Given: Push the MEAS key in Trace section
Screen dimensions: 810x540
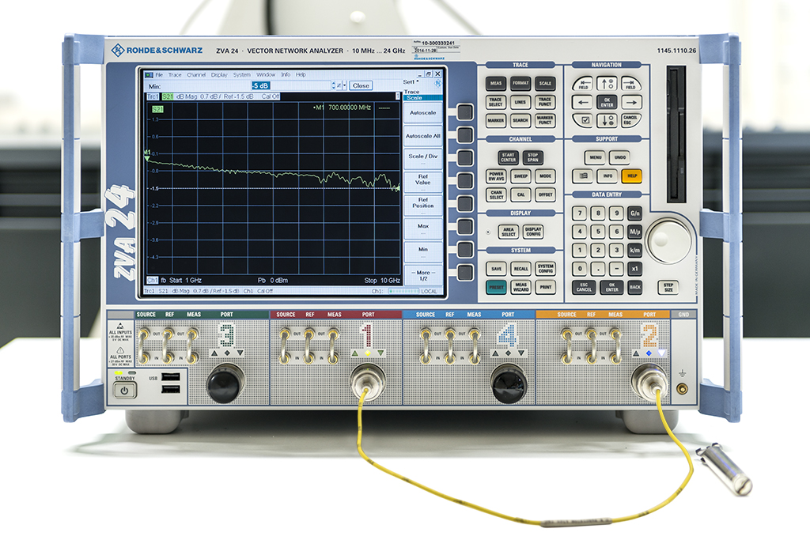Looking at the screenshot, I should point(496,83).
